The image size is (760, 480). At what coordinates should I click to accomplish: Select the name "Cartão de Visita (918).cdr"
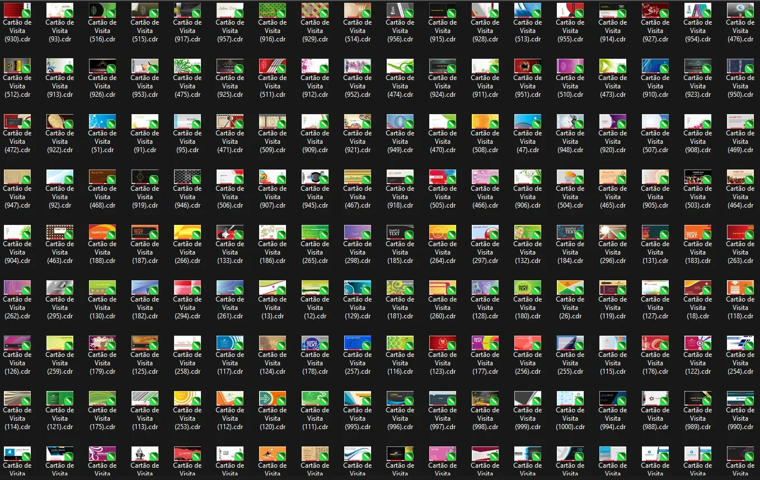400,197
